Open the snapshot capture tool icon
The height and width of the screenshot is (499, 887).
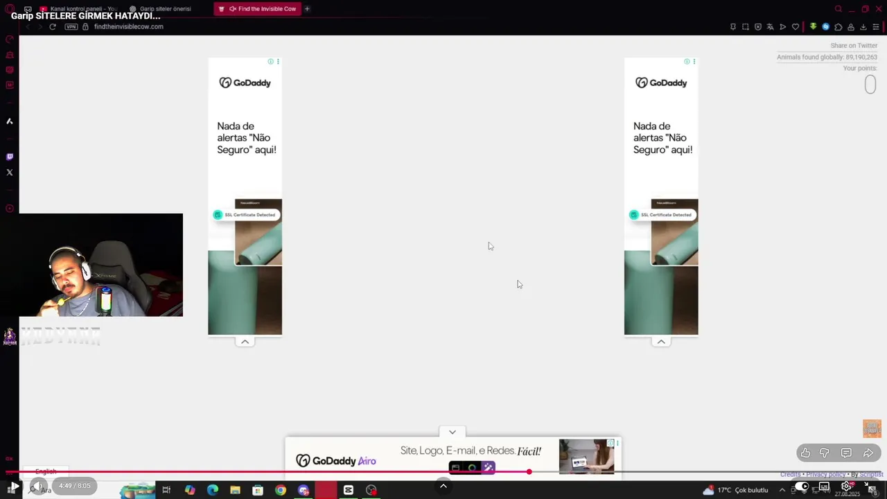pos(746,27)
